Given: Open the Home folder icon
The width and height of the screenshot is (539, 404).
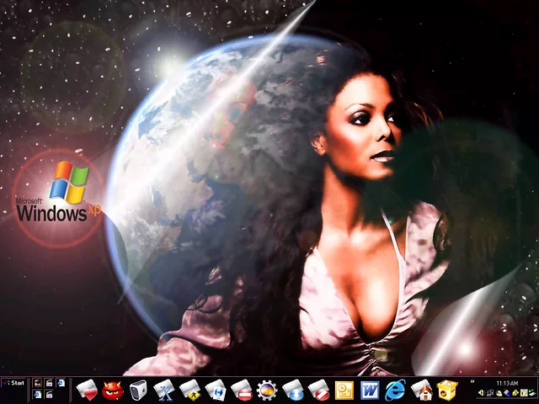Looking at the screenshot, I should pos(421,390).
